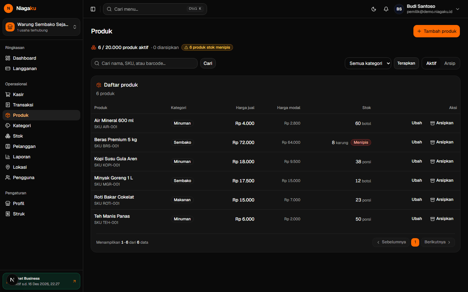Switch to dark mode moon icon
The width and height of the screenshot is (468, 292).
click(374, 9)
